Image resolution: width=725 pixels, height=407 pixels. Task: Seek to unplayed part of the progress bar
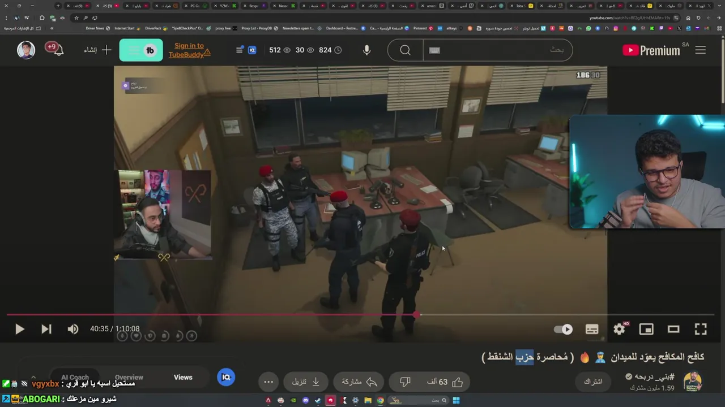click(566, 314)
